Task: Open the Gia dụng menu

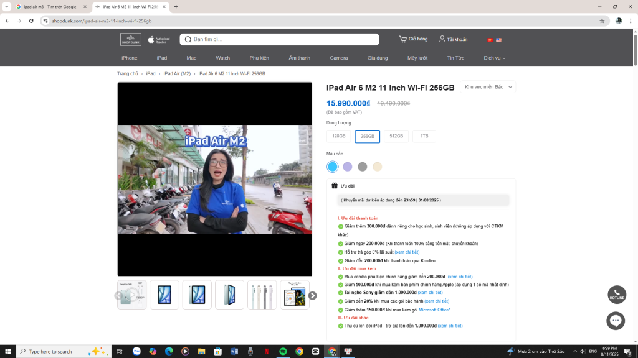Action: click(x=378, y=58)
